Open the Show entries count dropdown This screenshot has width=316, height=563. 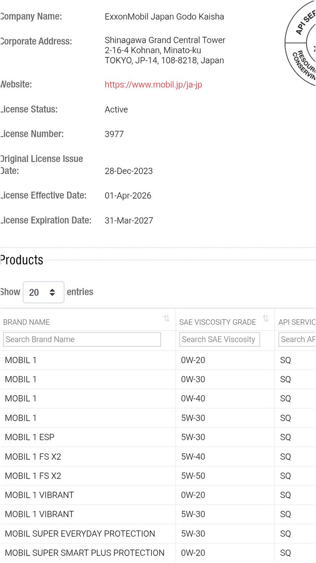click(x=44, y=292)
